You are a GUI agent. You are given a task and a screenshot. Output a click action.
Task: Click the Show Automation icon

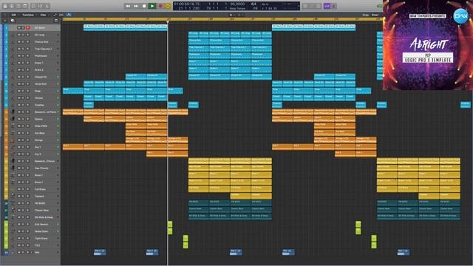tap(55, 15)
